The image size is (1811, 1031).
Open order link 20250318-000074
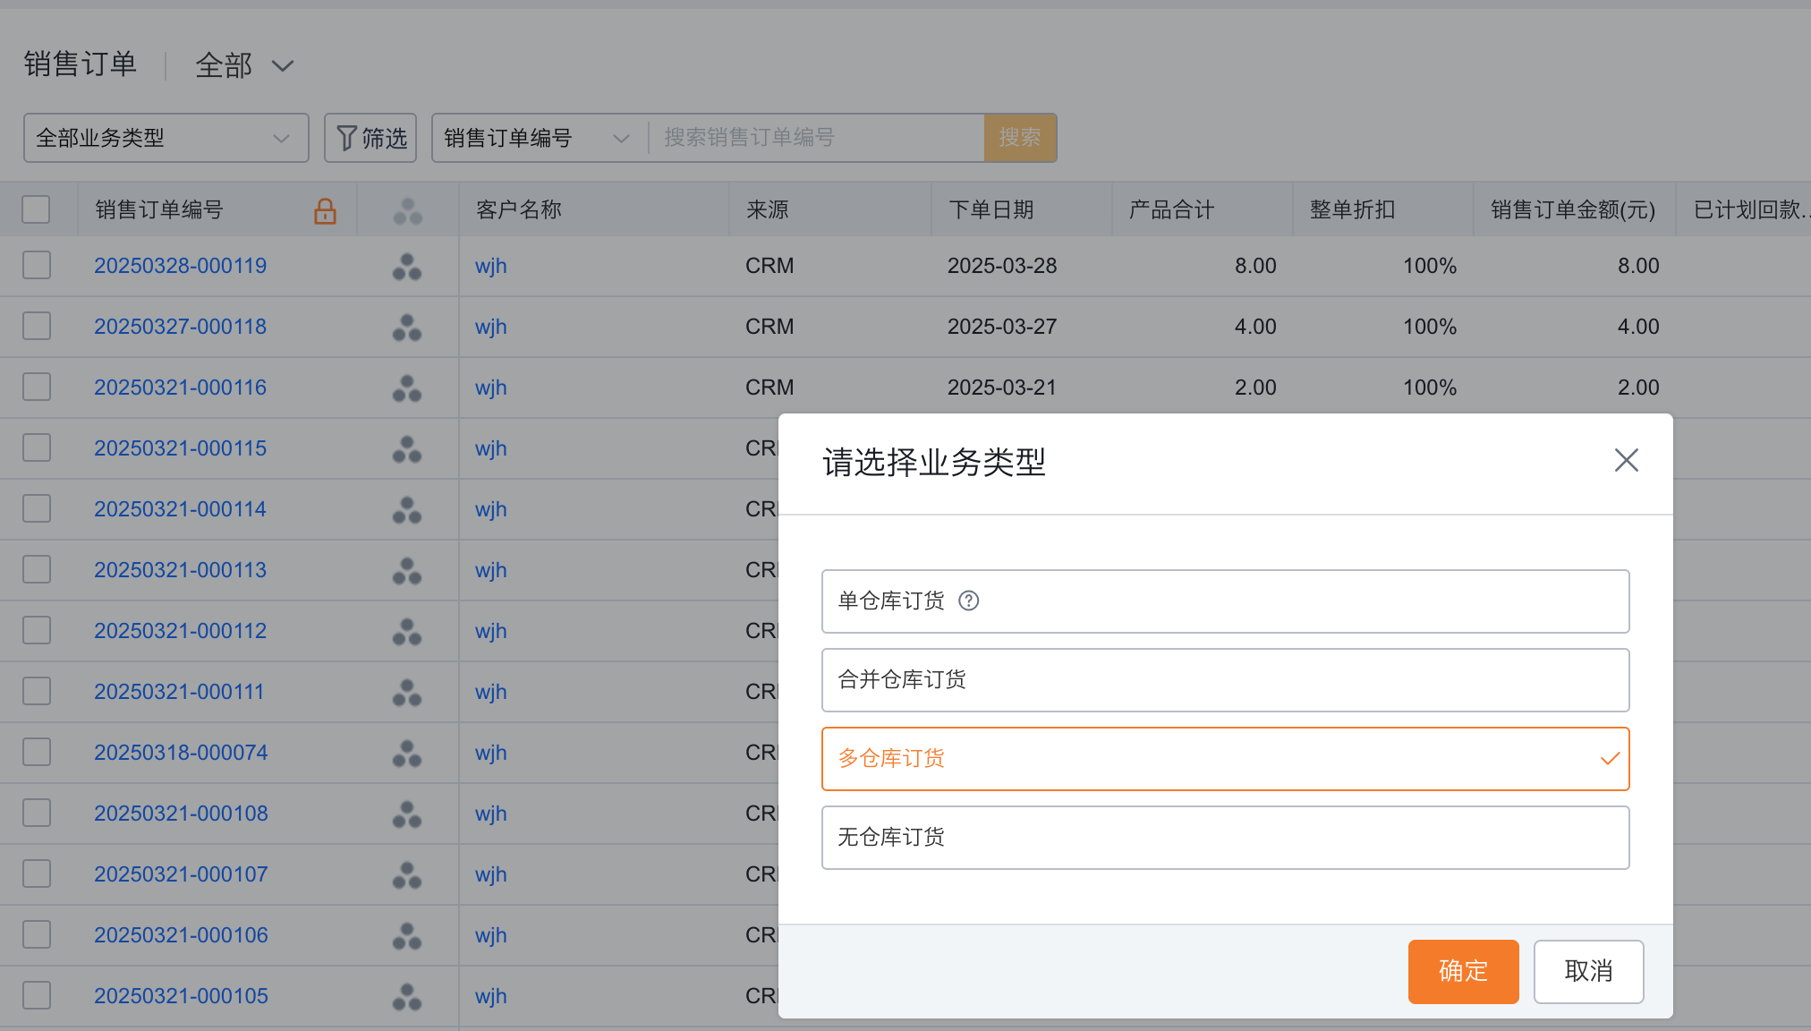[x=181, y=753]
